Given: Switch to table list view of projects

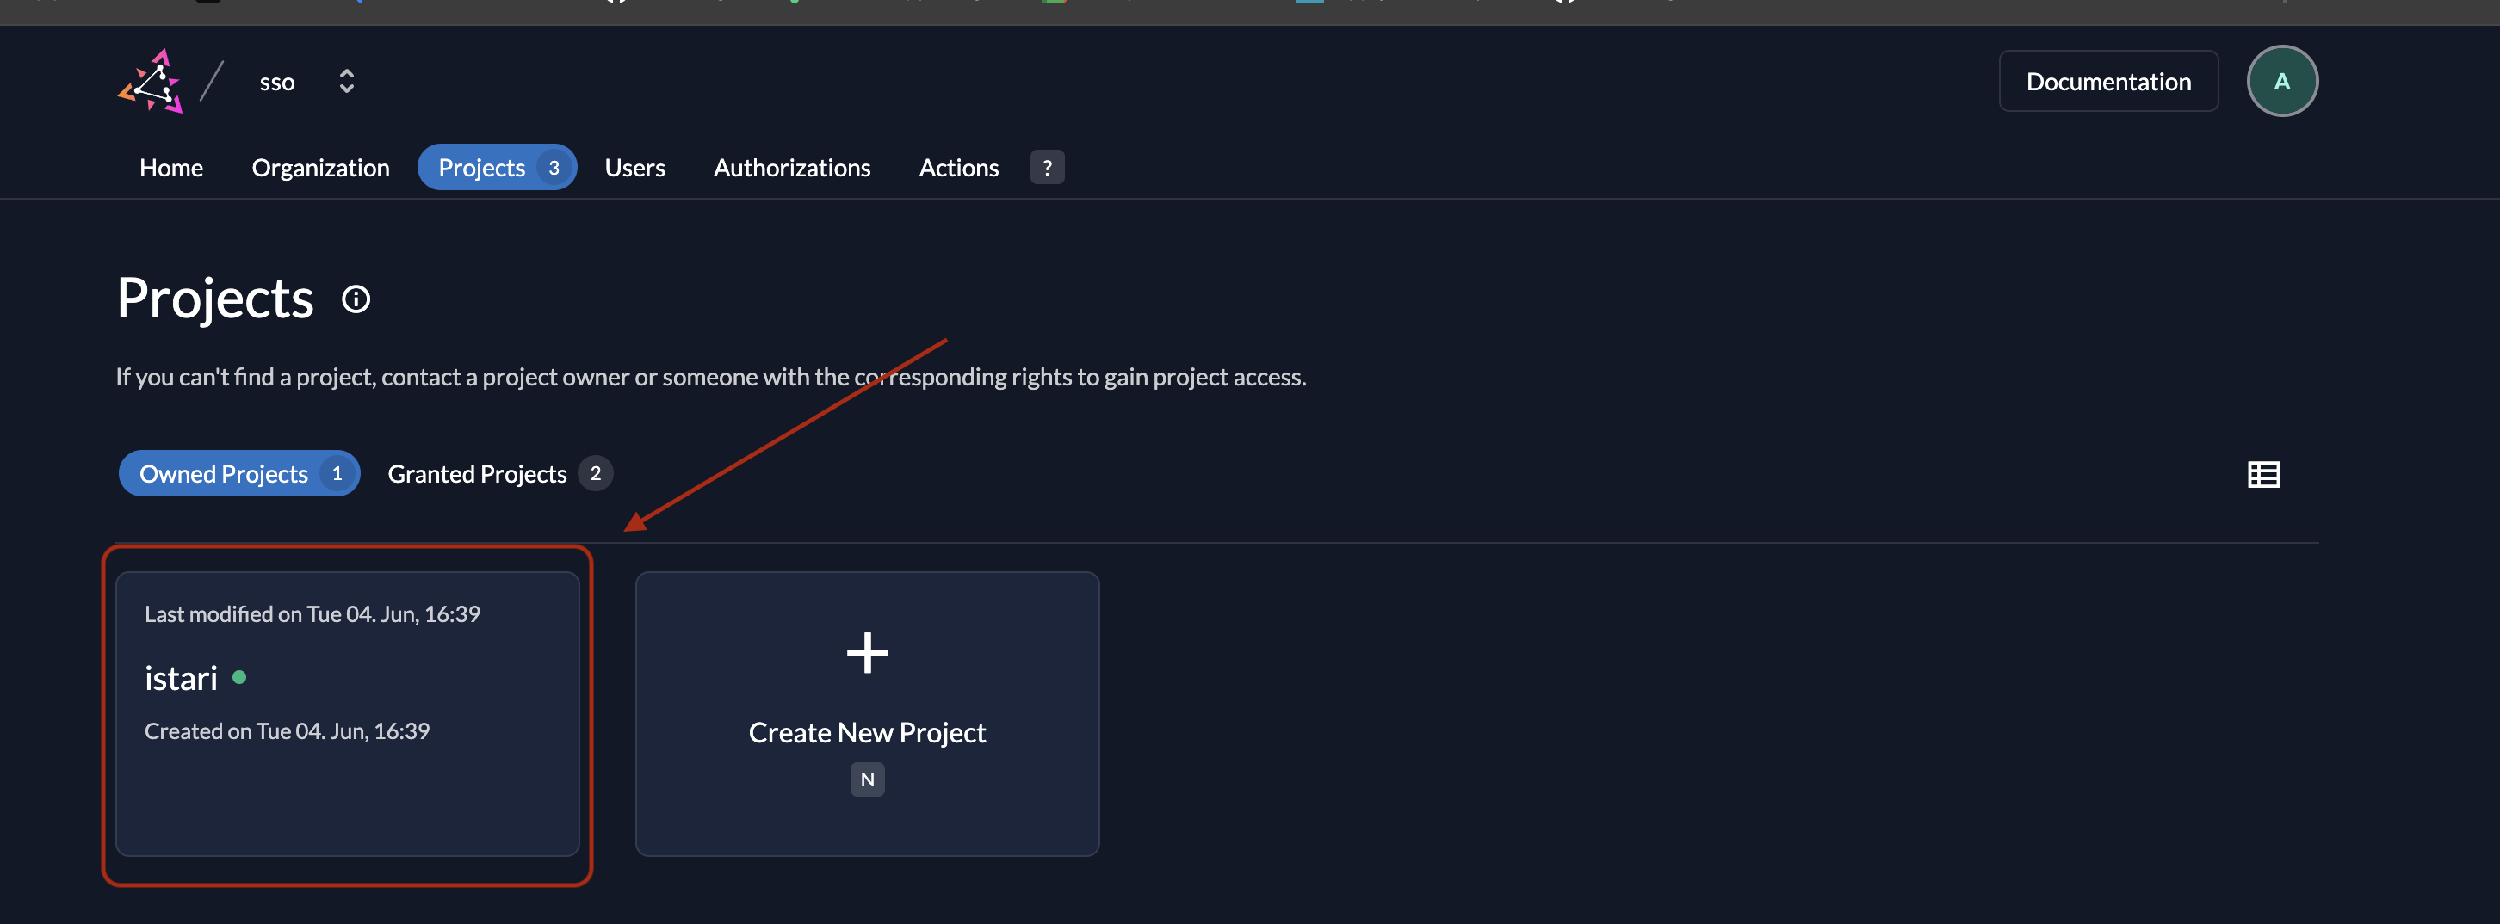Looking at the screenshot, I should (x=2263, y=474).
